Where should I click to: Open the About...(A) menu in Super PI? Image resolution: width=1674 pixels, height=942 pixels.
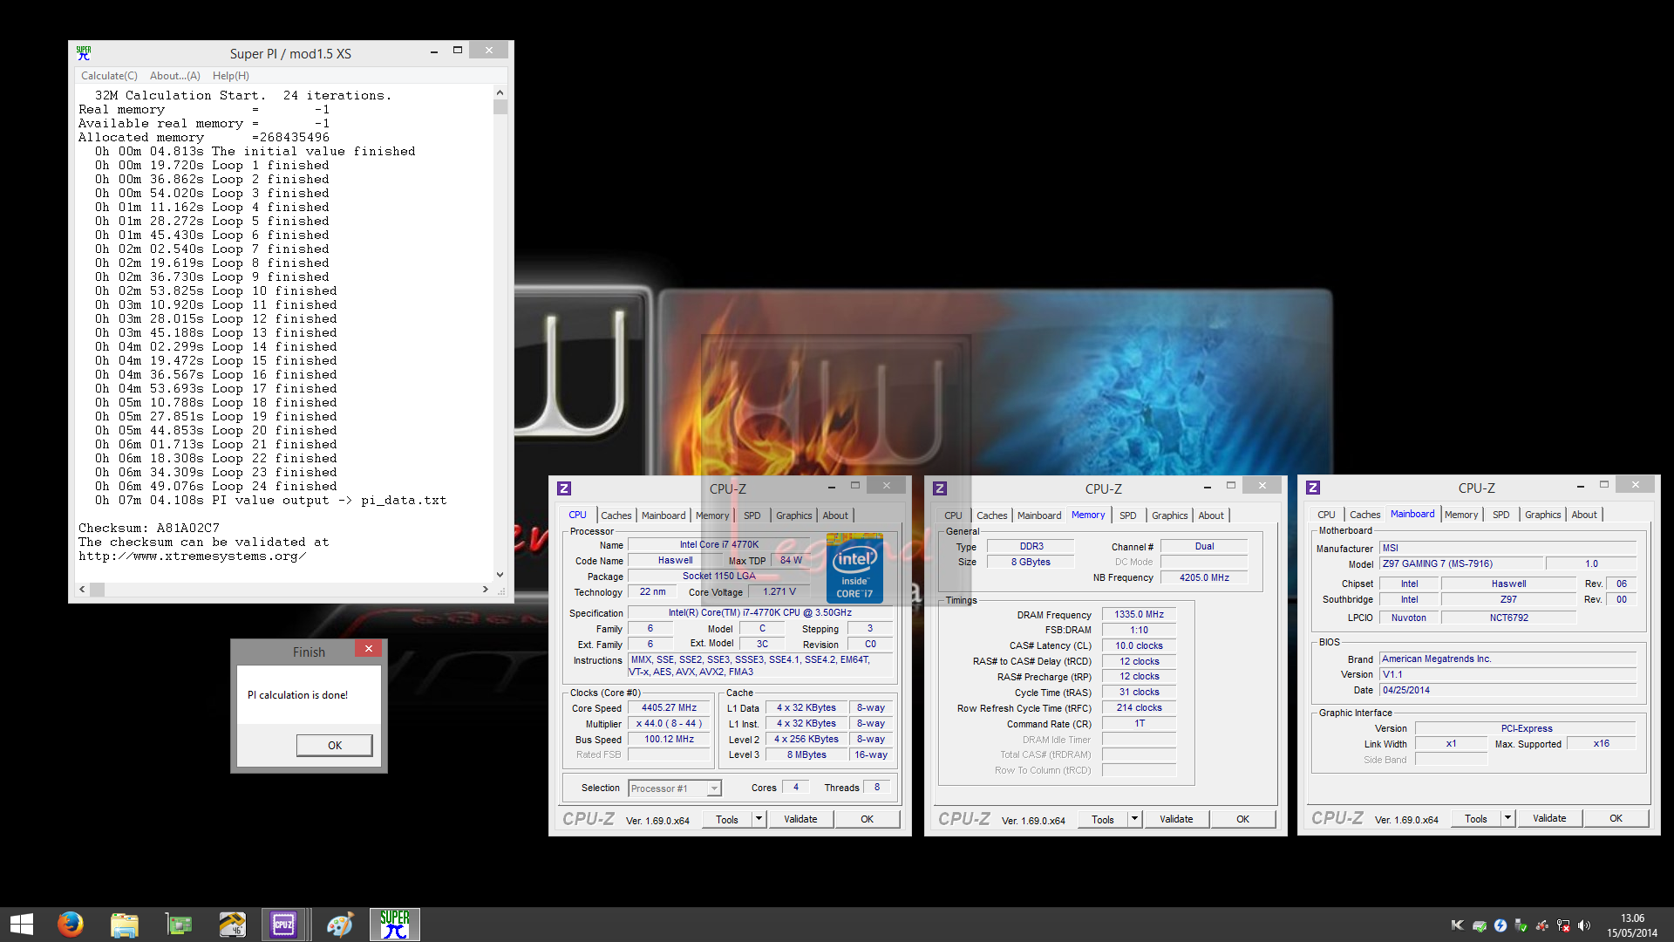coord(174,76)
